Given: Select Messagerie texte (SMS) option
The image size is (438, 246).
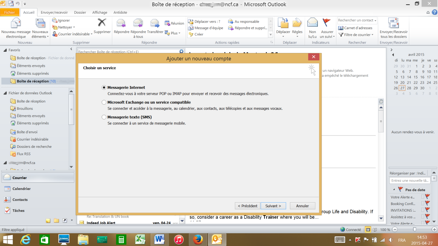Looking at the screenshot, I should pos(104,117).
